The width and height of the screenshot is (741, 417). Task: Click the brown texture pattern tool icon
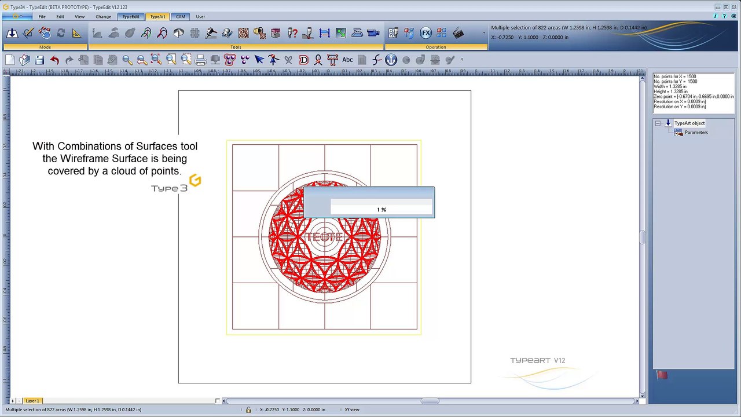pos(243,33)
